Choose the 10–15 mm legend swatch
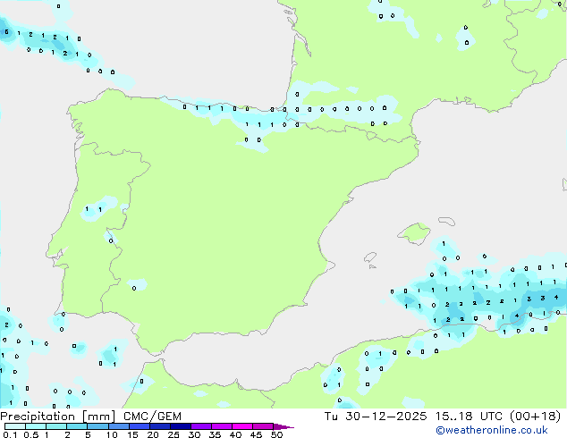This screenshot has height=438, width=567. pos(119,426)
